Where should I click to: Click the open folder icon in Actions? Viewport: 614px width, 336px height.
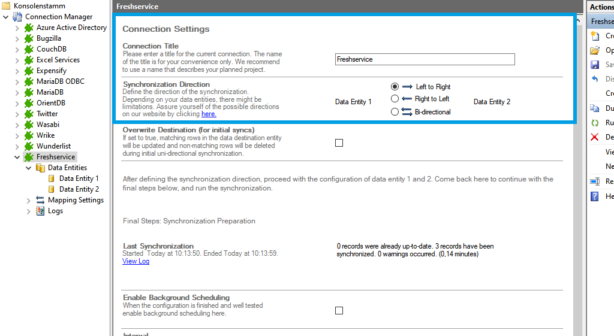click(x=595, y=50)
